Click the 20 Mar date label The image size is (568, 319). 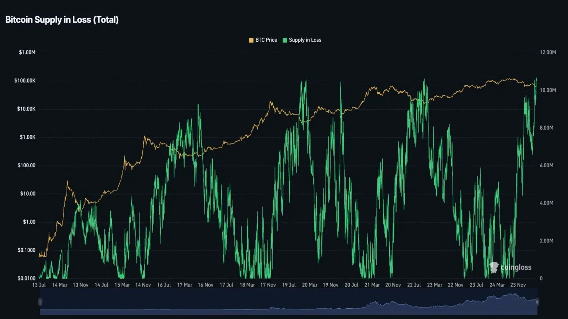tap(310, 285)
